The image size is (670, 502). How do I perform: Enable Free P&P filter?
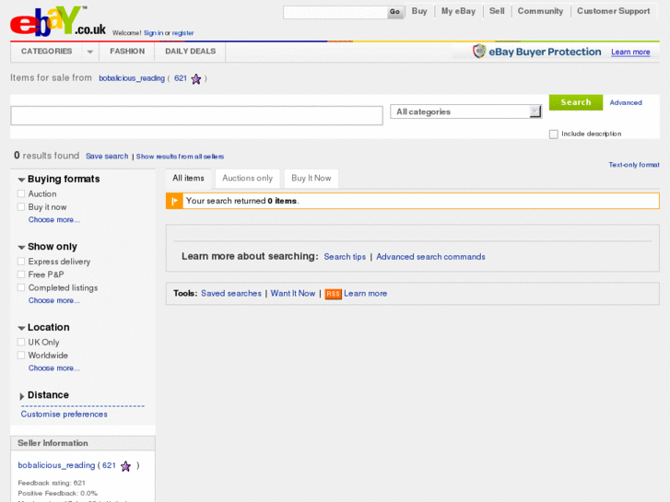(x=21, y=274)
